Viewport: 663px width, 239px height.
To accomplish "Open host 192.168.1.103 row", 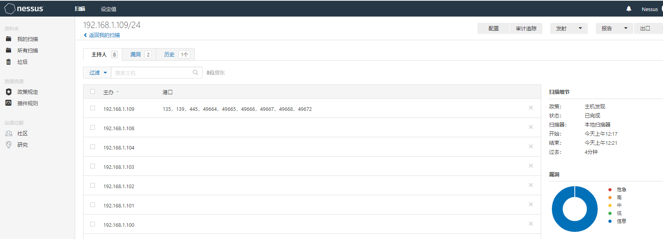I will (x=312, y=166).
